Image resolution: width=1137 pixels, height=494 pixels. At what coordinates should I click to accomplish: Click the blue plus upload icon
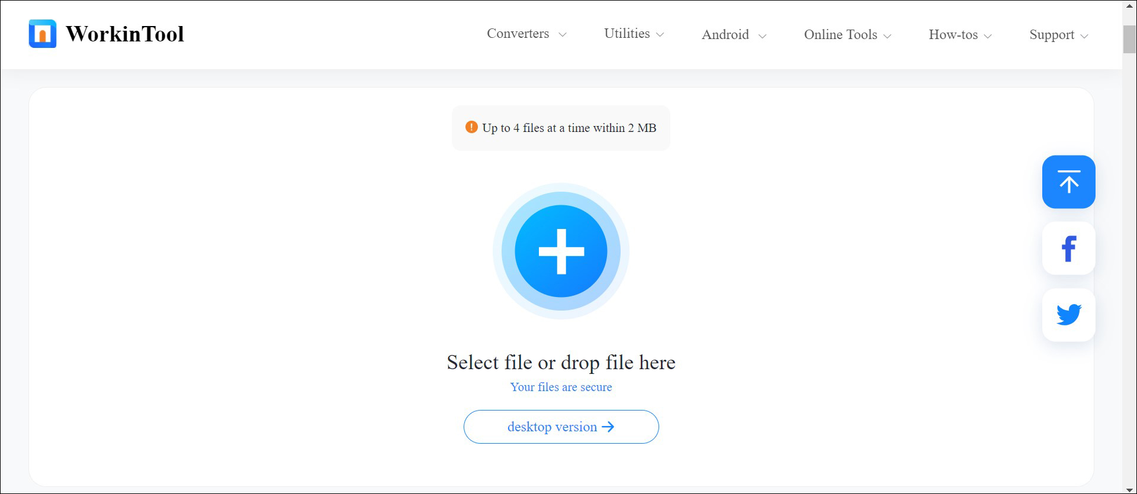click(561, 251)
